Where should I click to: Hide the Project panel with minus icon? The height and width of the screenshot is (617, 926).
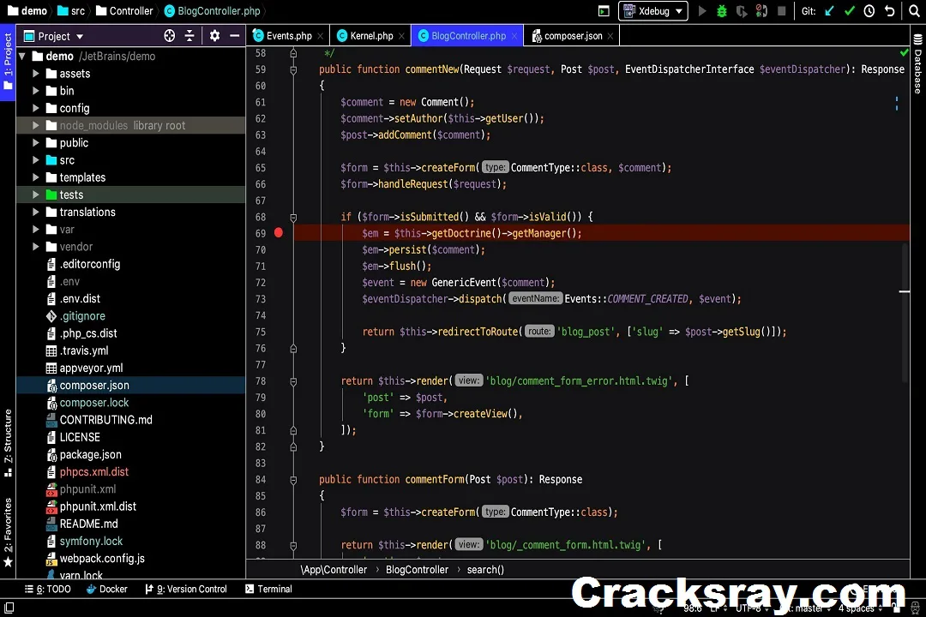[234, 36]
